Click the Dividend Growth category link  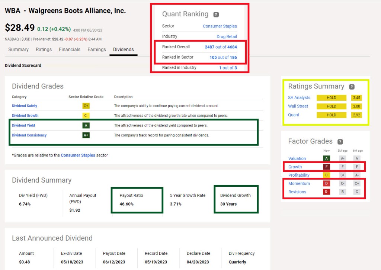pyautogui.click(x=25, y=116)
